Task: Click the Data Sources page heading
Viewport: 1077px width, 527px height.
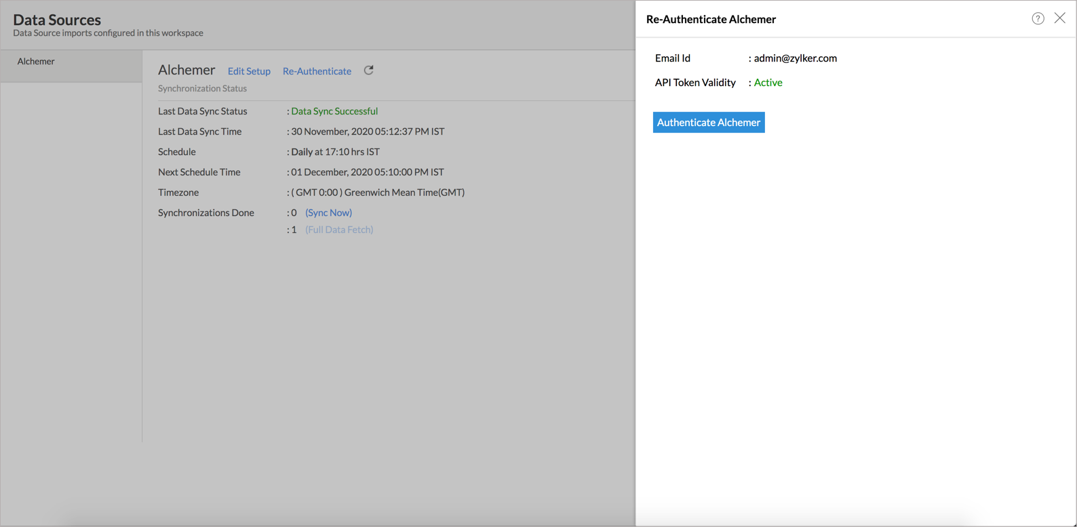Action: tap(57, 20)
